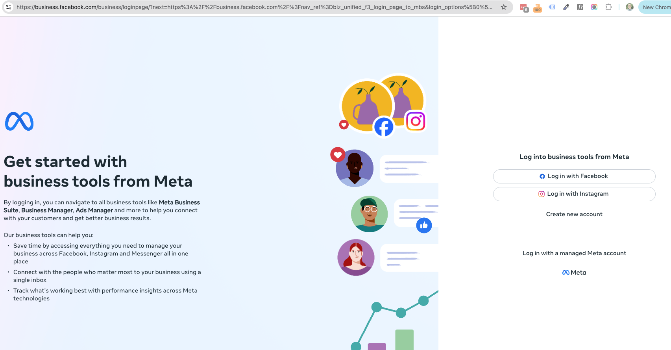This screenshot has height=350, width=671.
Task: Bookmark this page with the star icon
Action: 503,7
